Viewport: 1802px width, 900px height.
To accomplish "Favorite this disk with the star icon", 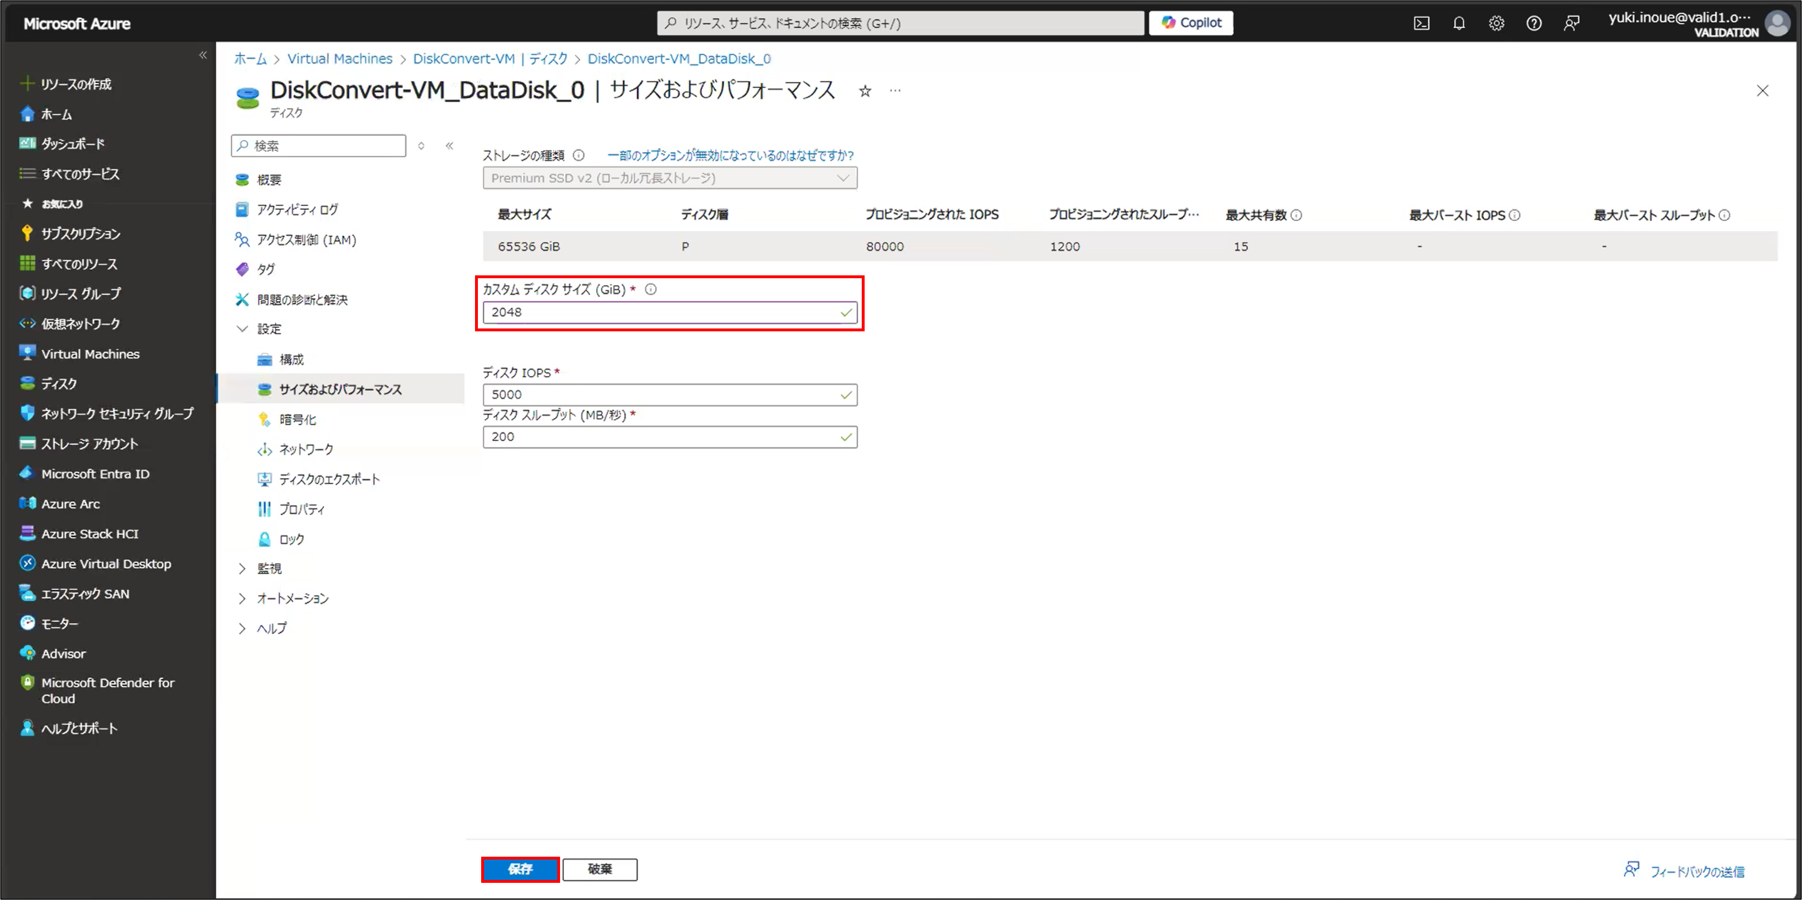I will click(865, 91).
